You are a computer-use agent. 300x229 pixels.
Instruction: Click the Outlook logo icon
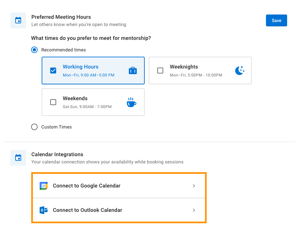[x=44, y=210]
